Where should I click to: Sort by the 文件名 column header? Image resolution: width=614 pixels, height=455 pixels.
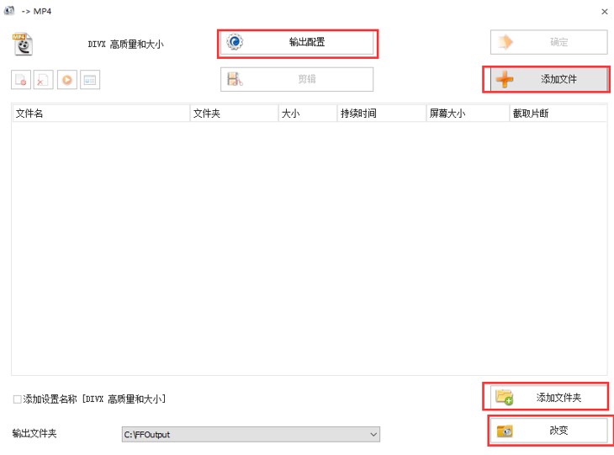click(x=101, y=114)
